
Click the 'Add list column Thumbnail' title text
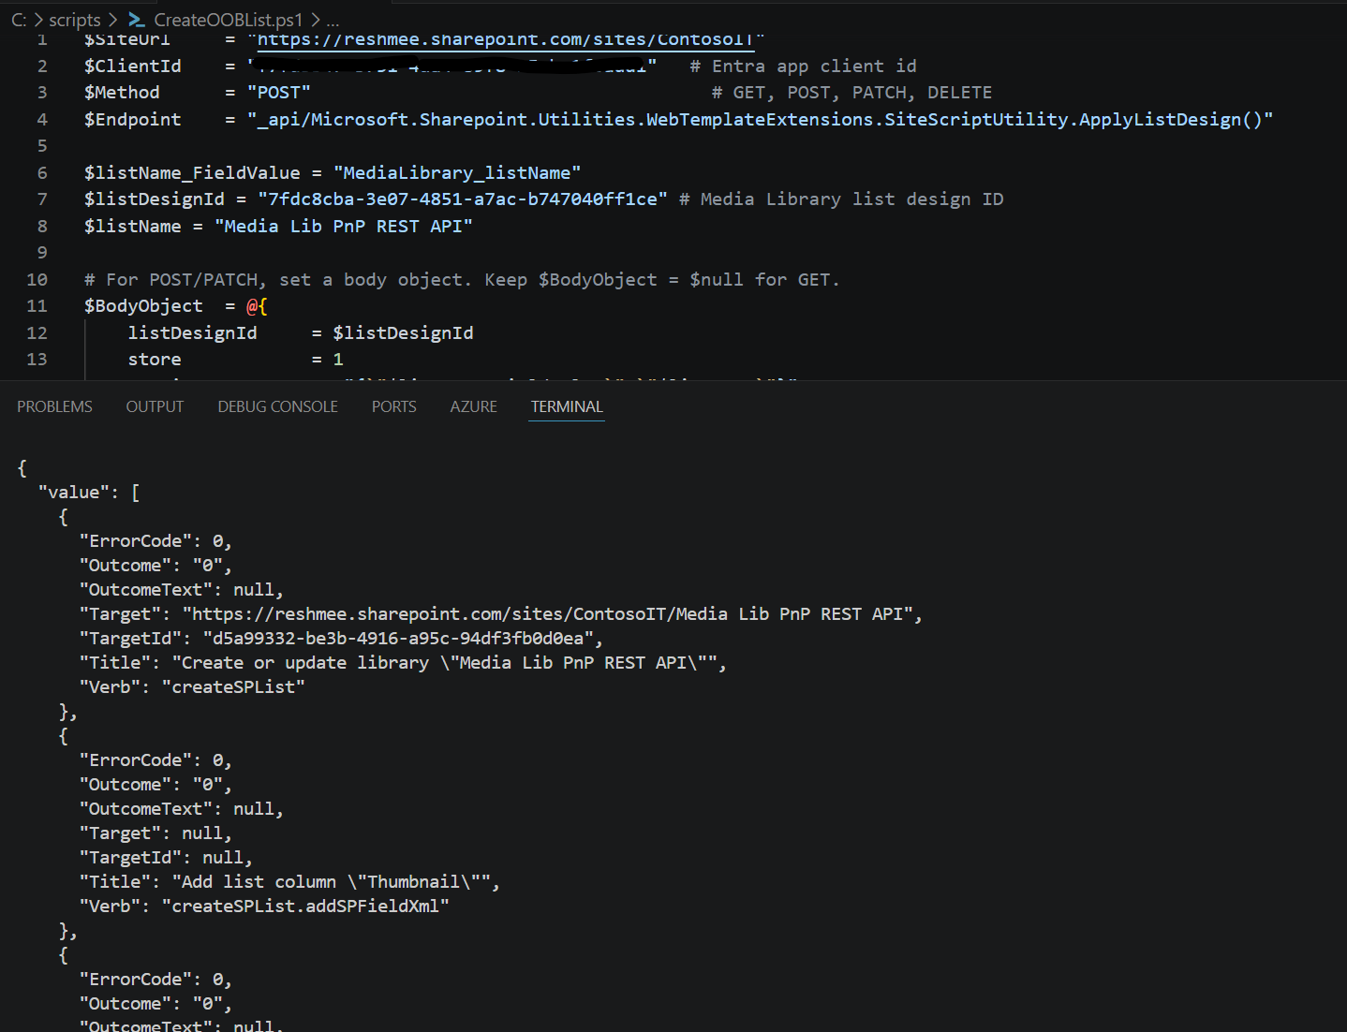pos(332,882)
